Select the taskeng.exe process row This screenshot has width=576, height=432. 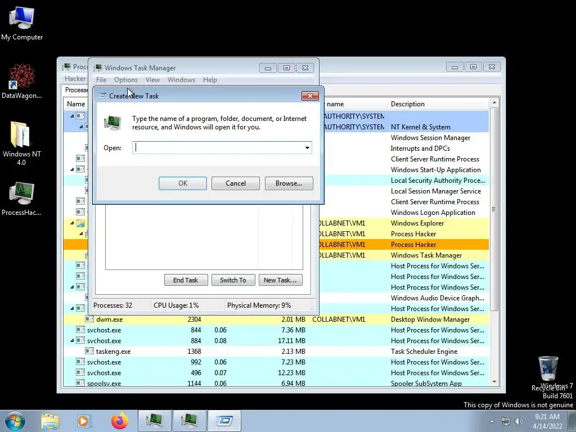click(x=276, y=351)
